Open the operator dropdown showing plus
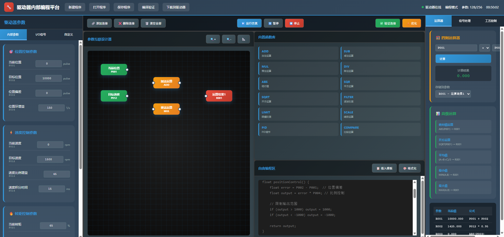 coord(485,48)
